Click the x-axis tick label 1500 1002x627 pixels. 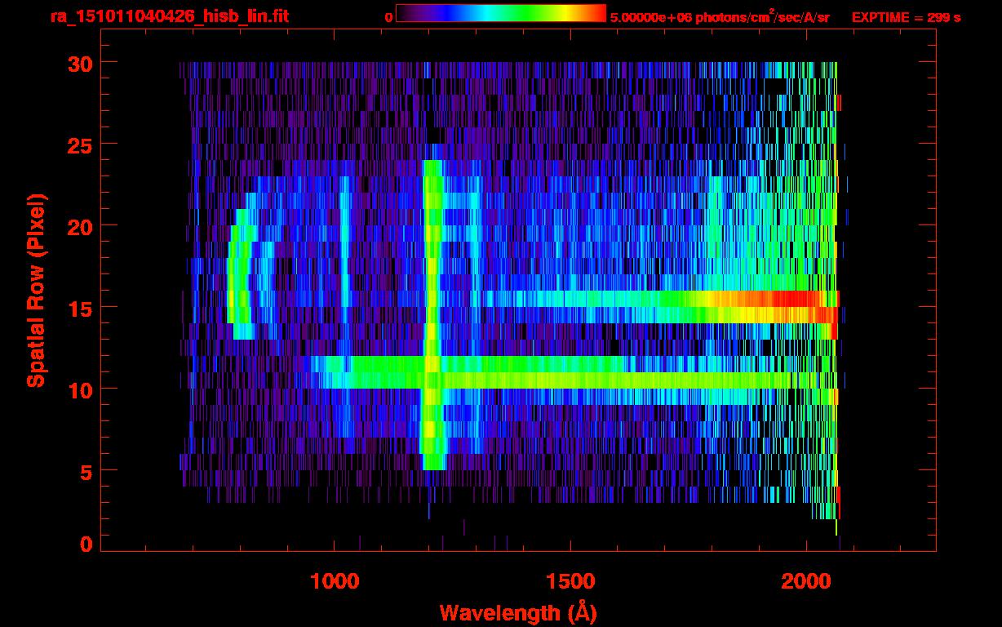point(570,581)
